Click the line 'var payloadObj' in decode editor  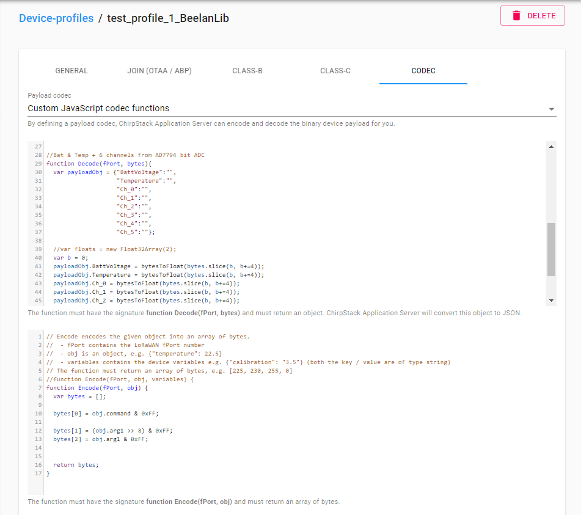tap(114, 172)
